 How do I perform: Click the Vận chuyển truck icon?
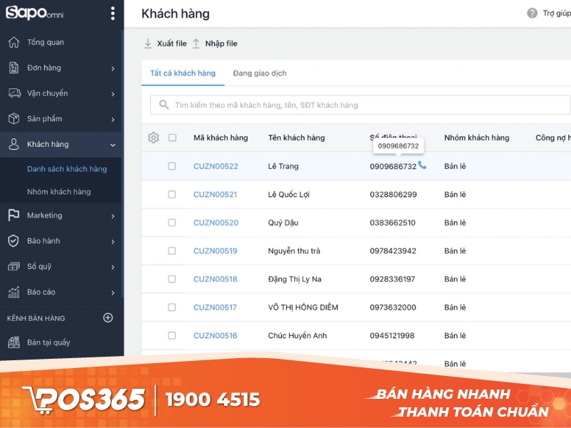tap(14, 93)
